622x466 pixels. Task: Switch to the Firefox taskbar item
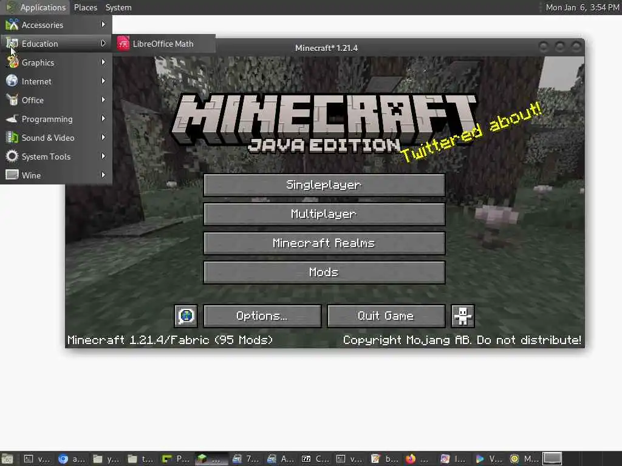click(419, 459)
